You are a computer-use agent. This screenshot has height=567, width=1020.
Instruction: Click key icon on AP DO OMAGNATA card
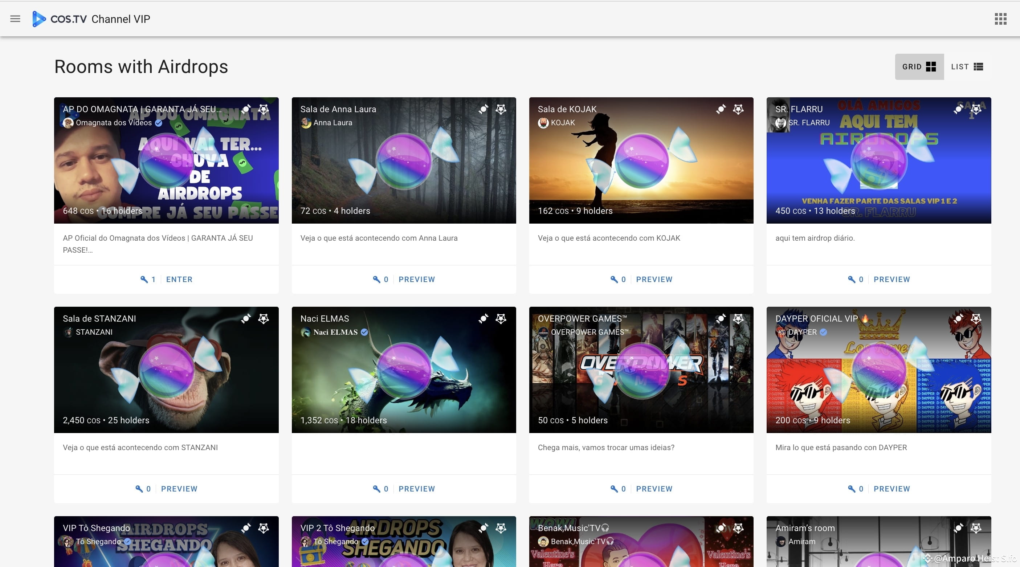144,279
